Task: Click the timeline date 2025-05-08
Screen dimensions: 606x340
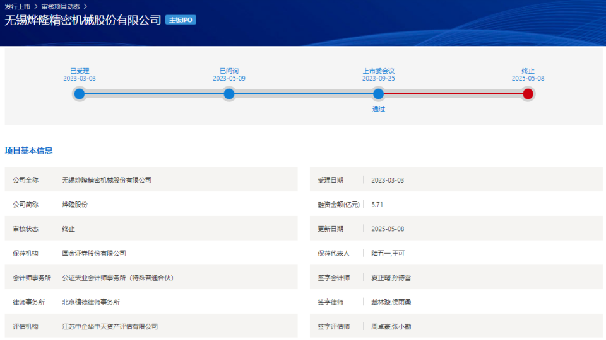Action: click(528, 78)
